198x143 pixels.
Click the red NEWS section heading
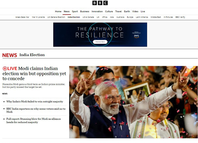pyautogui.click(x=10, y=55)
